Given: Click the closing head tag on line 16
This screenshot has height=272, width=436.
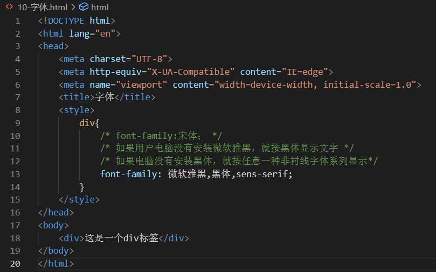Looking at the screenshot, I should click(x=56, y=213).
